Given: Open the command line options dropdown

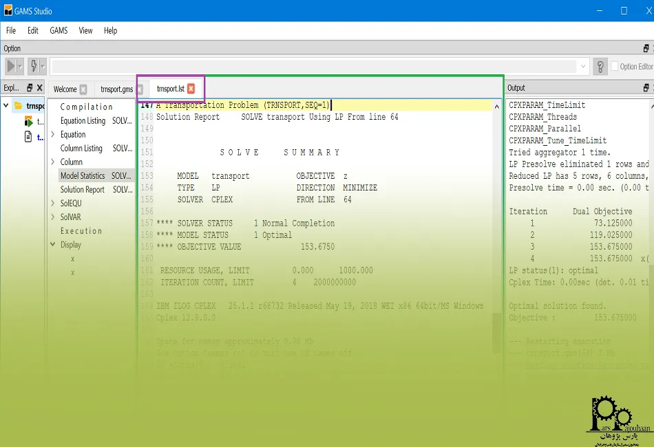Looking at the screenshot, I should (584, 66).
